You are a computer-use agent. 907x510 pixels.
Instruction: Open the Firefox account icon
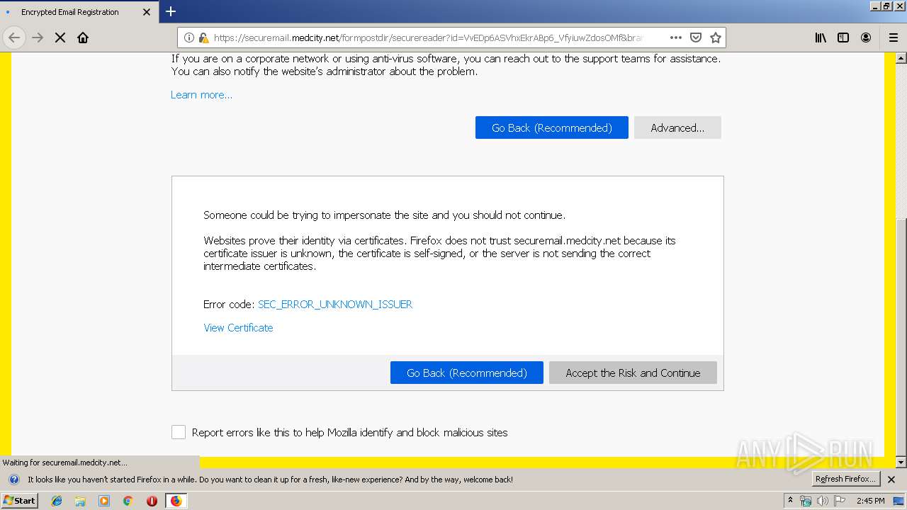[x=866, y=38]
